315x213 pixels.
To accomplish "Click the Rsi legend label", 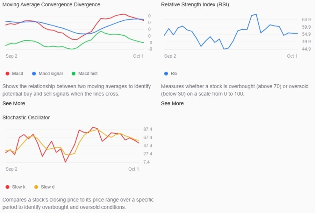I will (x=174, y=74).
